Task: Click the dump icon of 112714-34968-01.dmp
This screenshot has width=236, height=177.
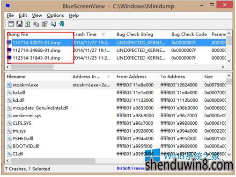Action: click(x=9, y=50)
